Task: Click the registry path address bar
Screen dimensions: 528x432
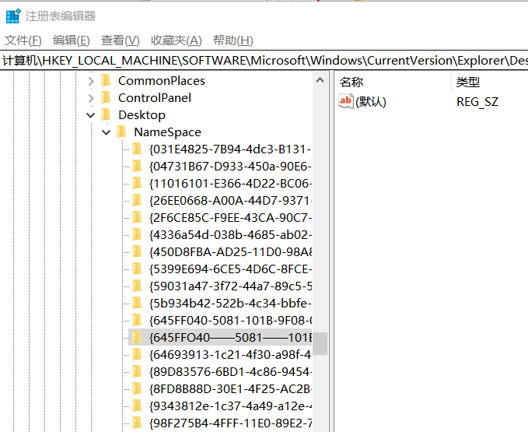Action: pyautogui.click(x=264, y=61)
